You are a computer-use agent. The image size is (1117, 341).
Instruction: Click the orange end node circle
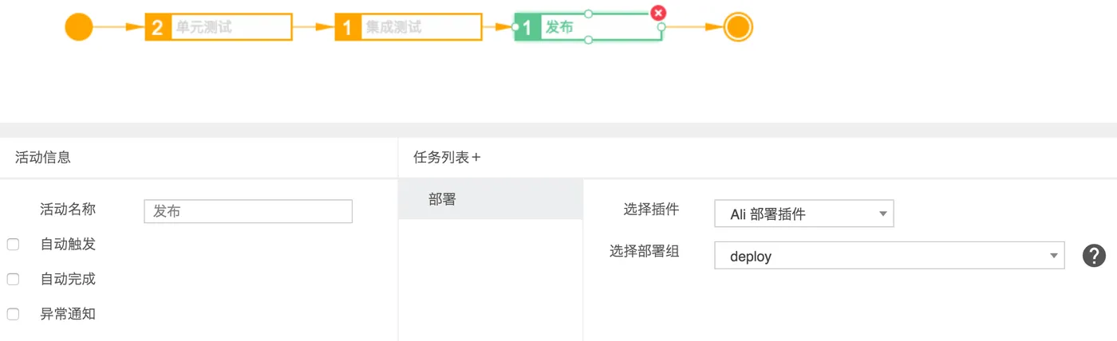coord(739,27)
